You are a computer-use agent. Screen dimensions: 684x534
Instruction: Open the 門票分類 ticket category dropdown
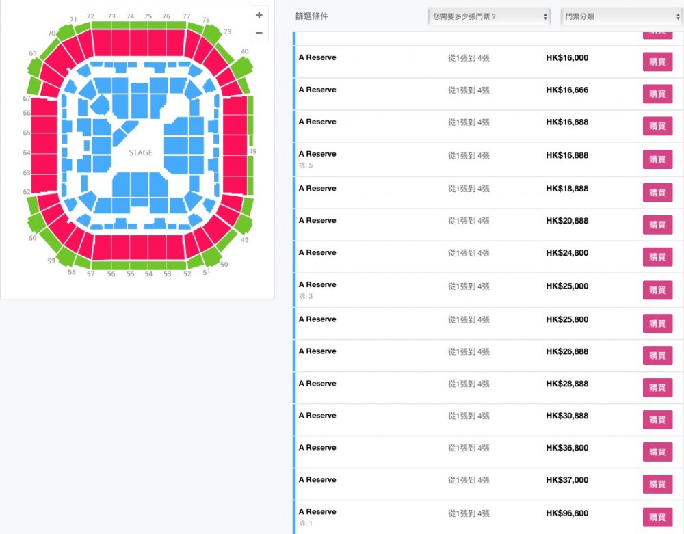(620, 16)
